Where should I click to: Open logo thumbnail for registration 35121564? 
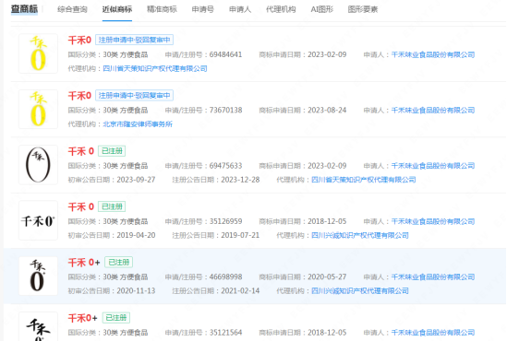point(38,326)
